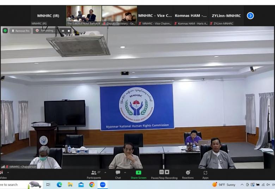Click Remove Pin button

point(20,31)
